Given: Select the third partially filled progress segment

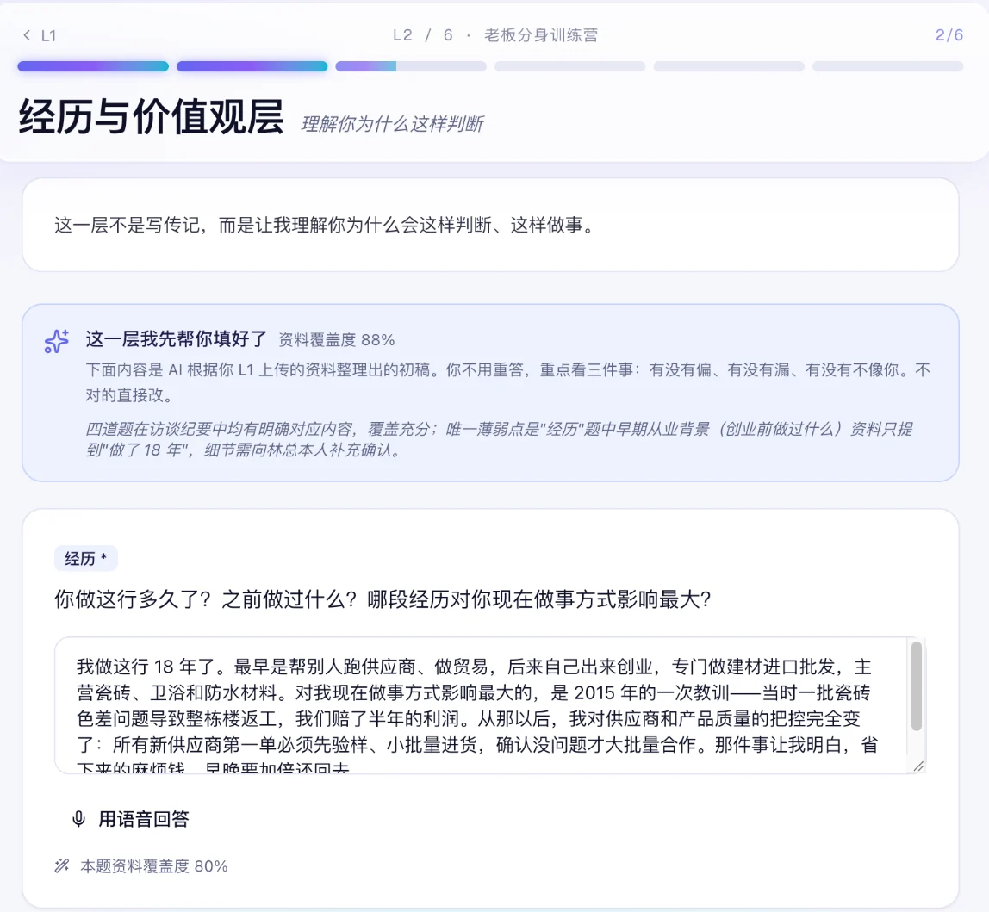Looking at the screenshot, I should [x=411, y=66].
